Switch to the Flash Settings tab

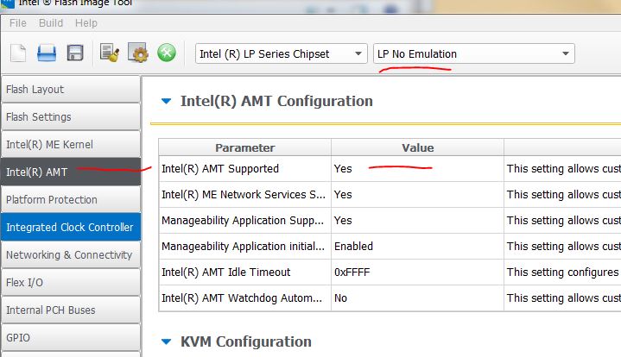71,117
